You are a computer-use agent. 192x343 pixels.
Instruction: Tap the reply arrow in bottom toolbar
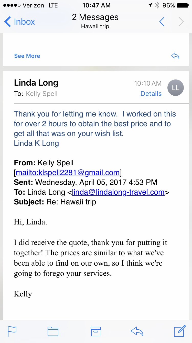coord(137,331)
